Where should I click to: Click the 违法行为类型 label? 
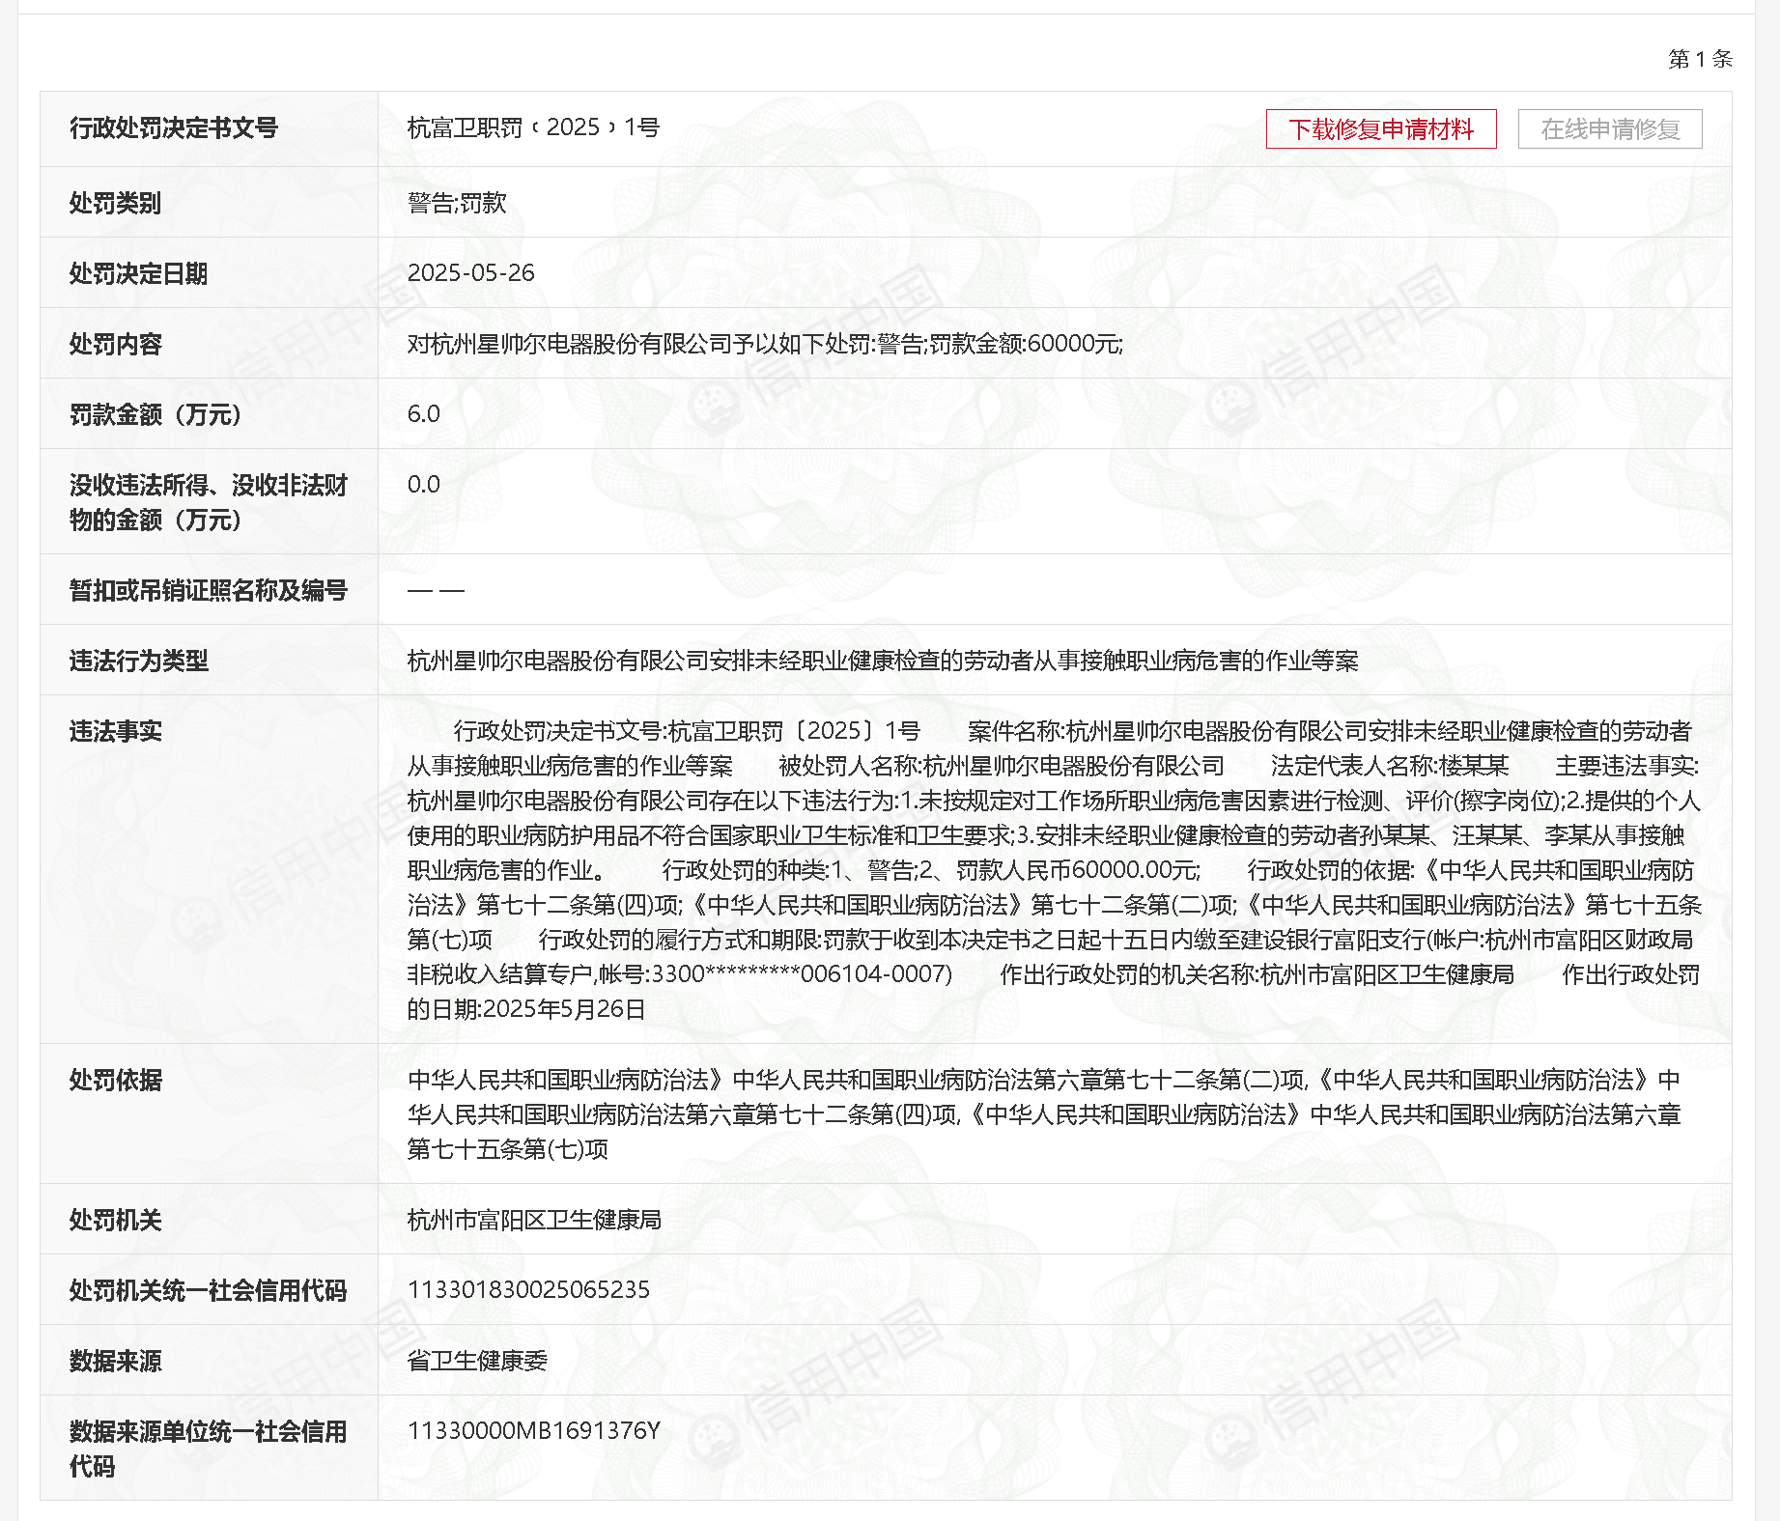(x=138, y=661)
